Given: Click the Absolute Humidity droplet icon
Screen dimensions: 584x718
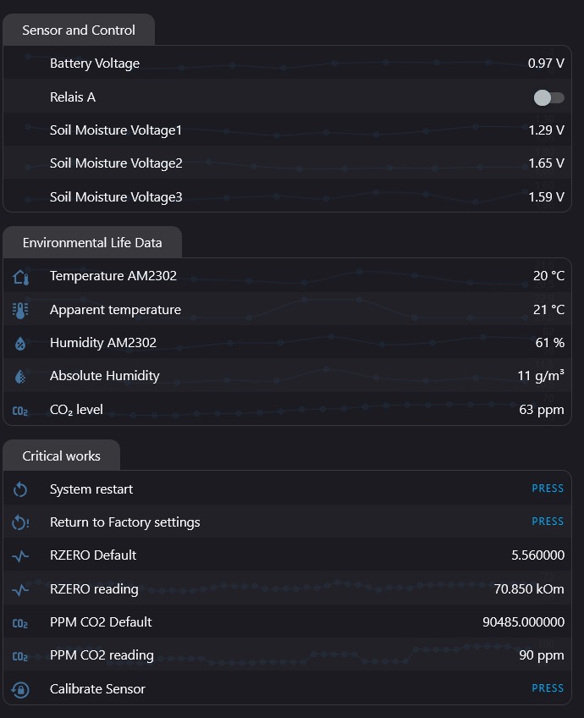Looking at the screenshot, I should 20,377.
